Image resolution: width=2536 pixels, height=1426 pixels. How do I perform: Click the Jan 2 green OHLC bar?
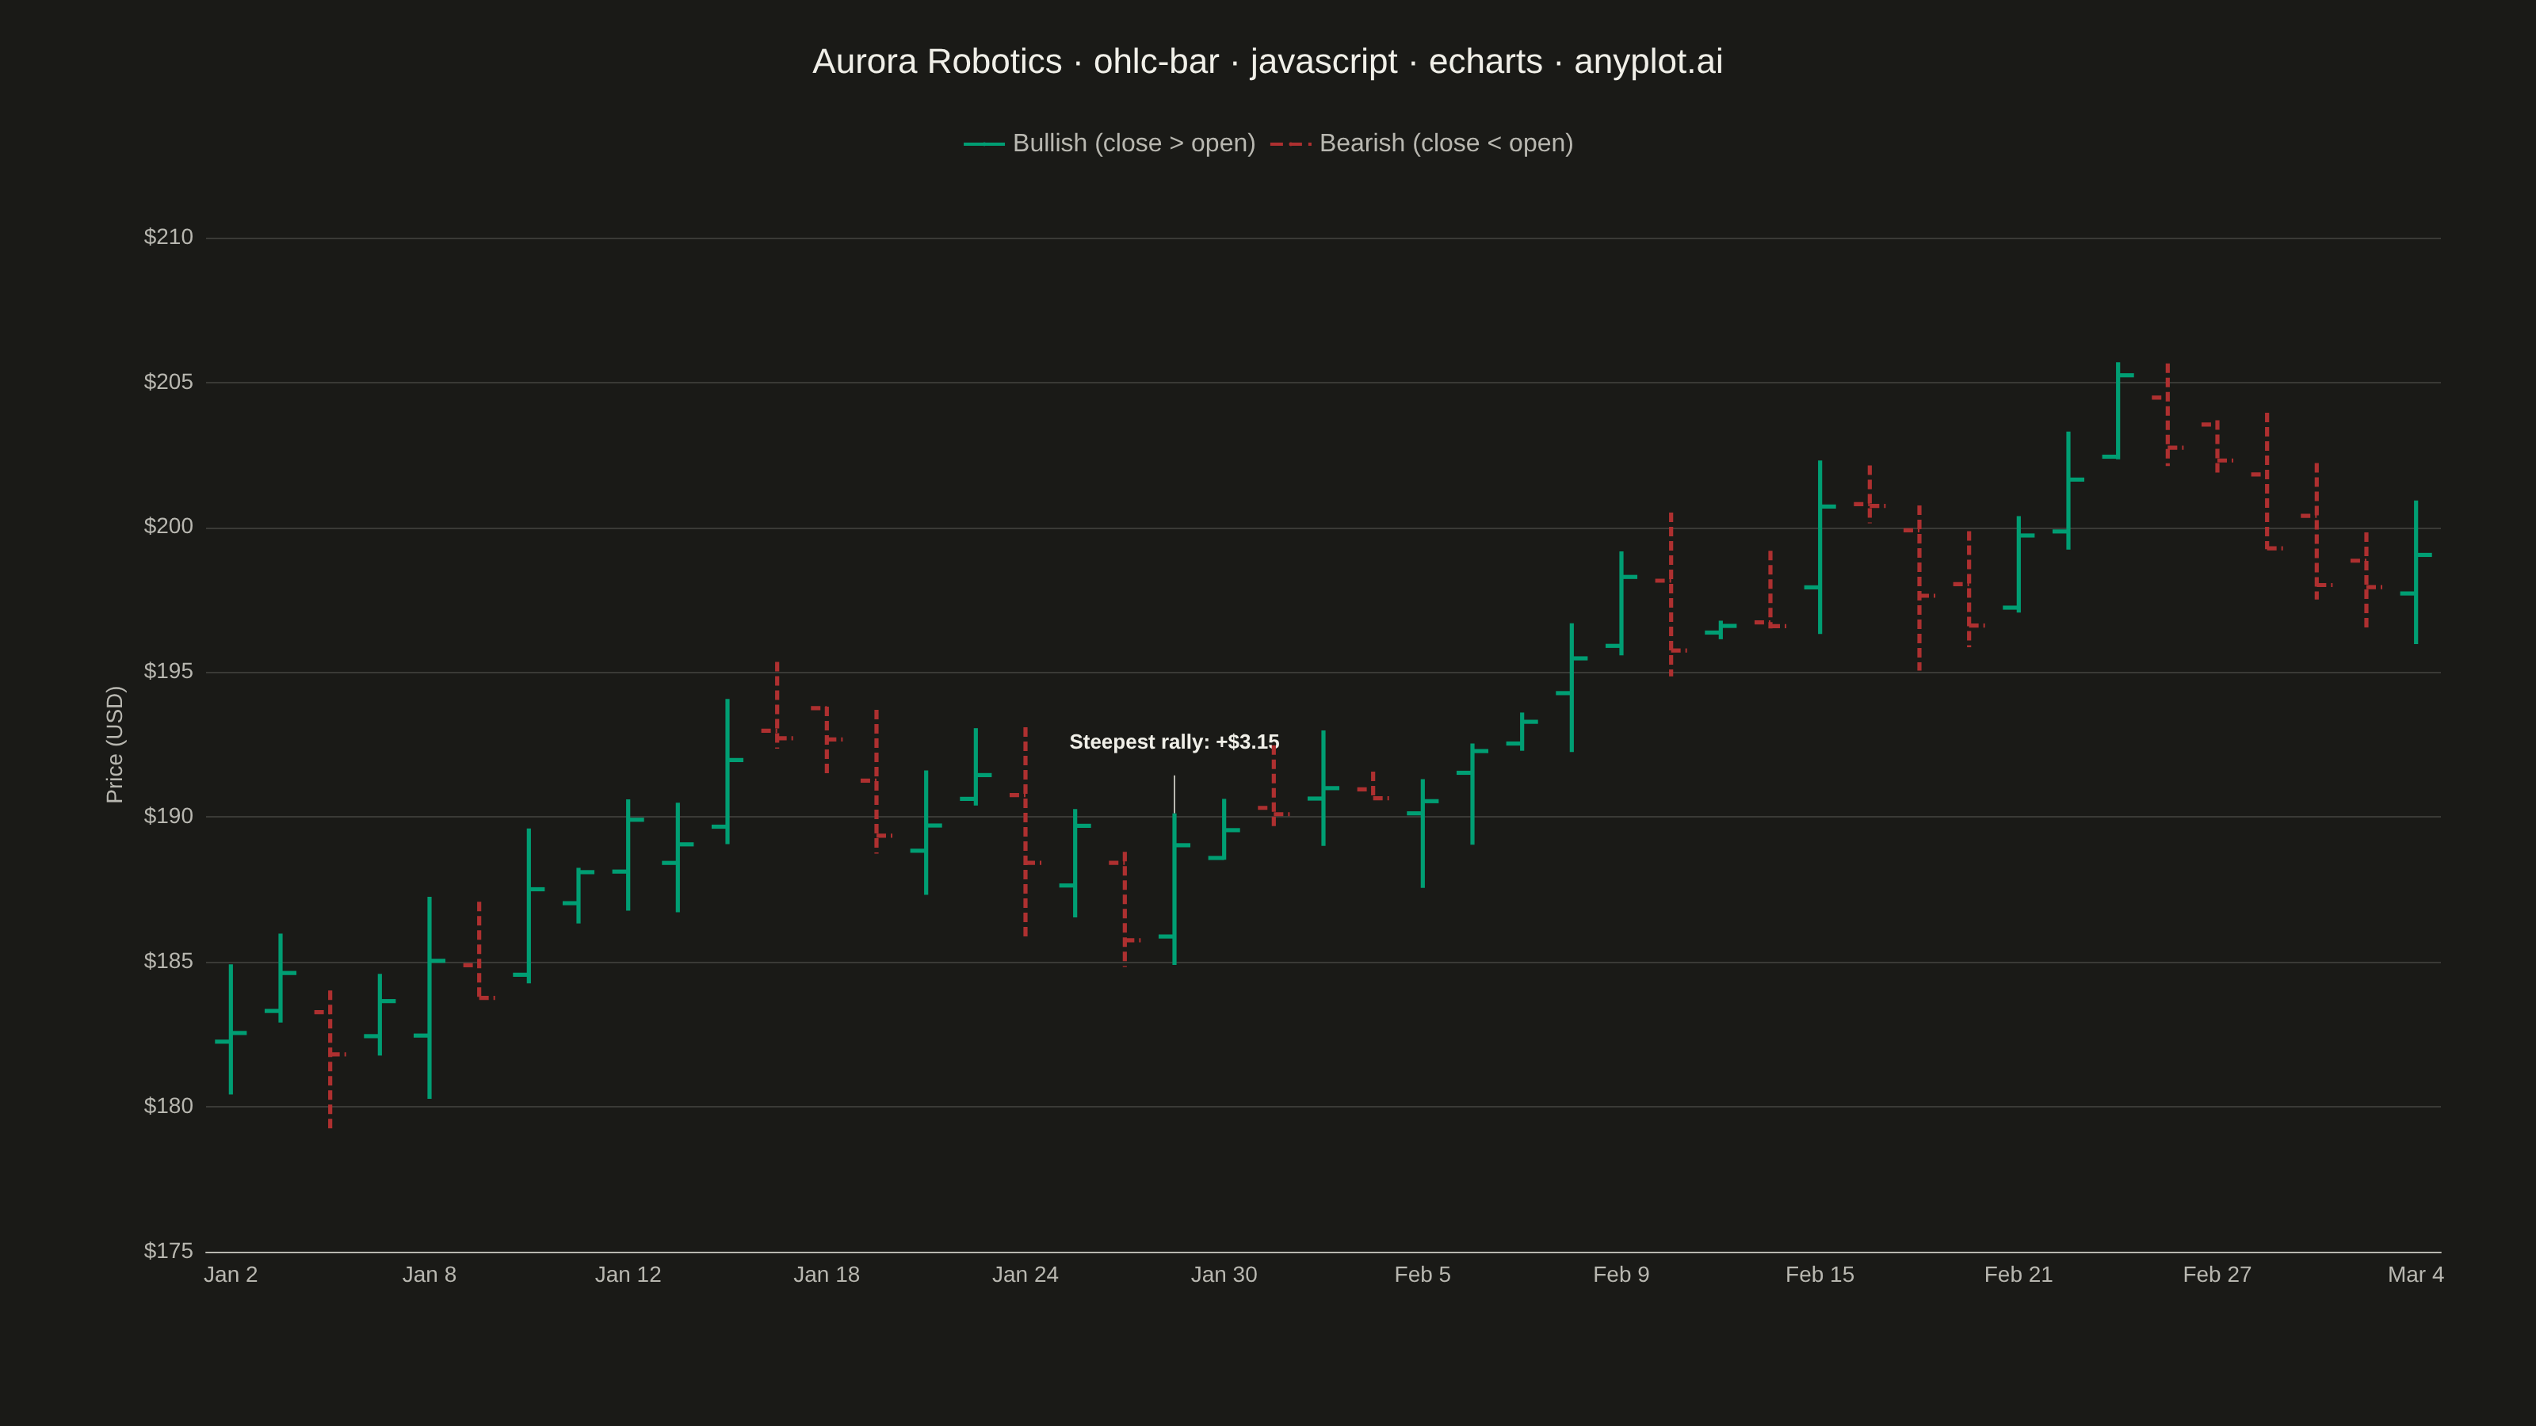click(x=231, y=1029)
